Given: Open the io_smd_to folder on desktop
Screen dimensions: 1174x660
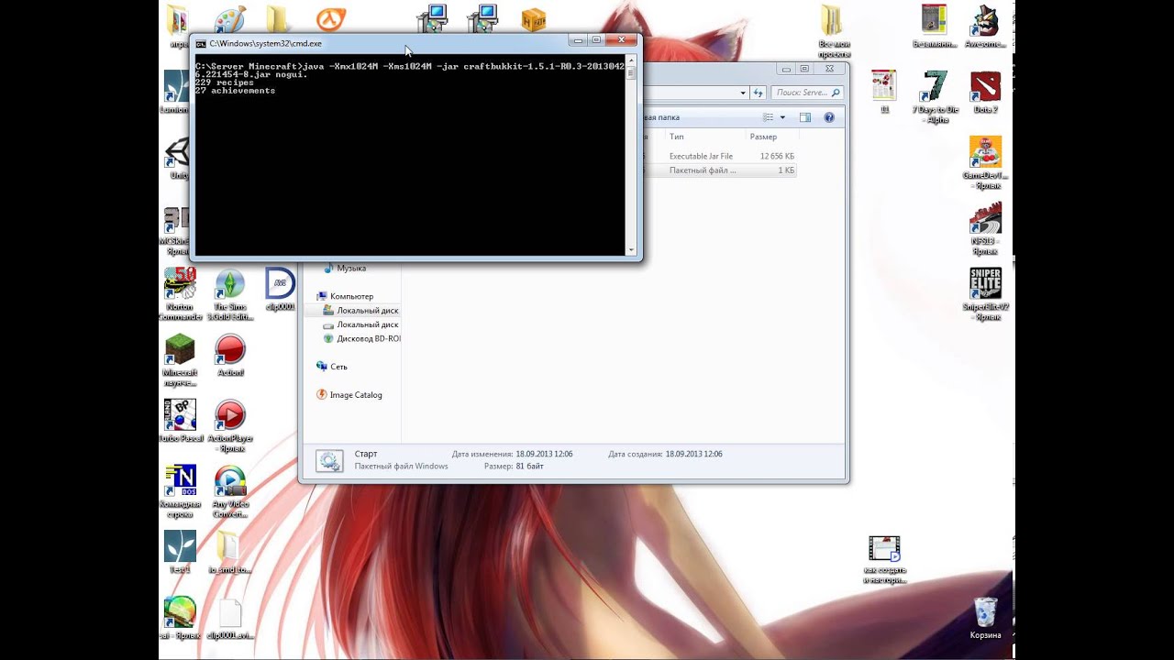Looking at the screenshot, I should (228, 552).
